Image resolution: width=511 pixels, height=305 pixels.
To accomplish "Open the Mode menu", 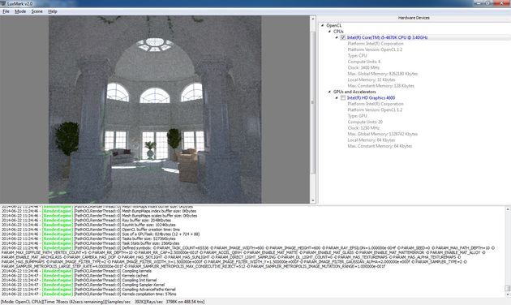I will 20,11.
